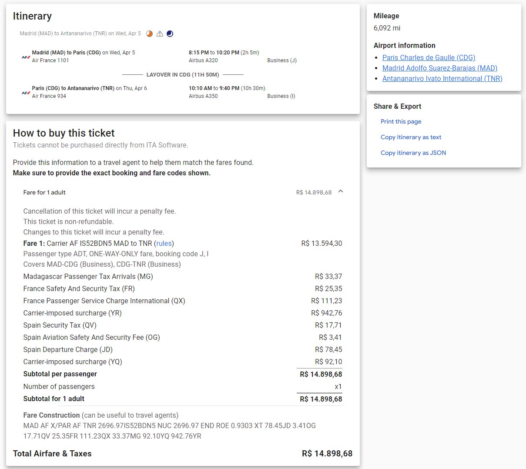Image resolution: width=526 pixels, height=469 pixels.
Task: Click the Fare for 1 adult label
Action: click(44, 192)
